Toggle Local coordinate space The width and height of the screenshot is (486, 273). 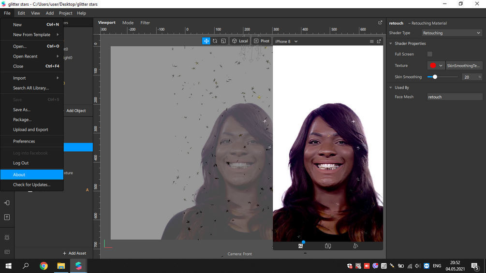pos(240,41)
